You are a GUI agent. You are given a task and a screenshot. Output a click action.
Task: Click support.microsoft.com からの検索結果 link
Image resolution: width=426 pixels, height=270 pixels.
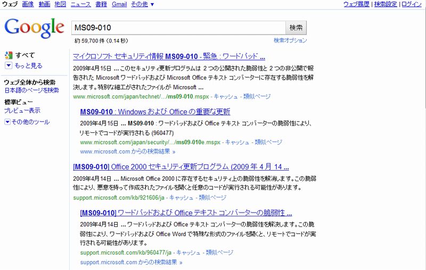[131, 263]
